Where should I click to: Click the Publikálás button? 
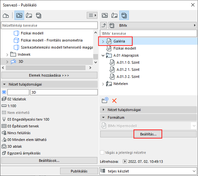click(79, 171)
